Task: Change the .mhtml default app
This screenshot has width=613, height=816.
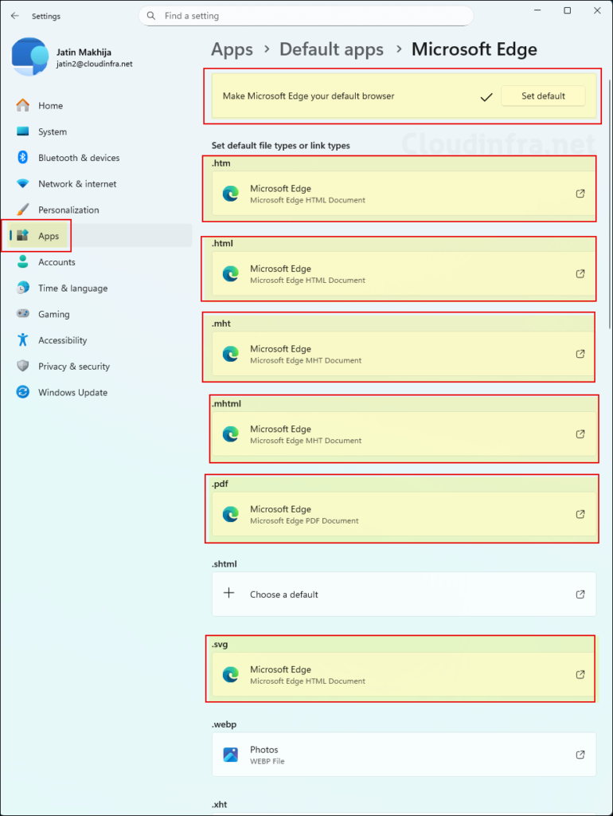Action: tap(404, 434)
